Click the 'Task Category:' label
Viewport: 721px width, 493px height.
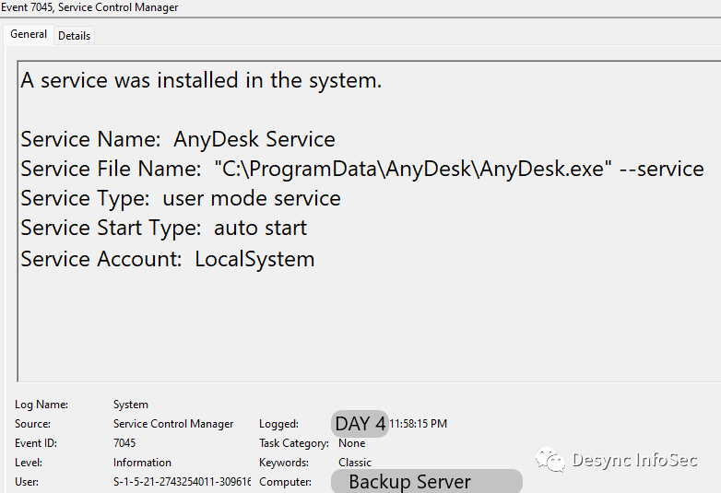(x=294, y=443)
